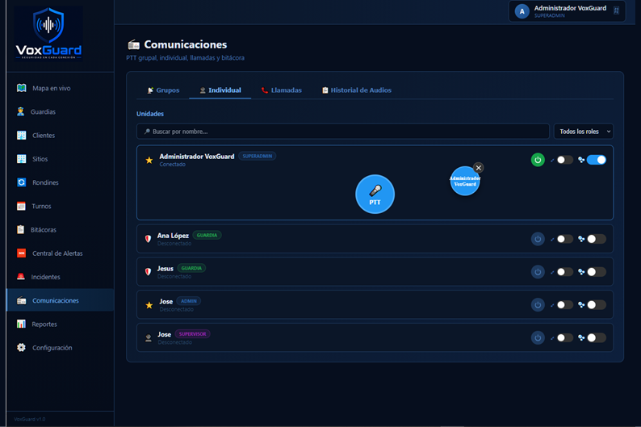Click power button in Jose SUPERVISOR row
Screen dimensions: 641x427
pyautogui.click(x=538, y=338)
